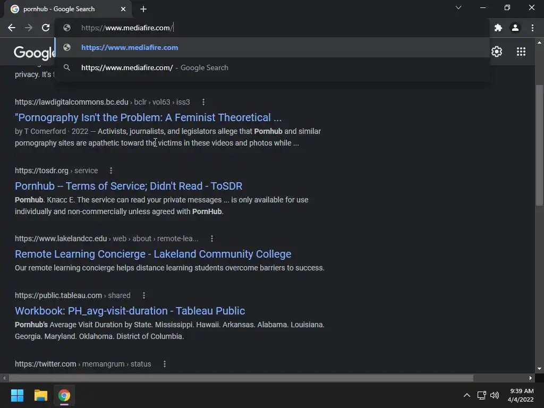544x408 pixels.
Task: Choose the mediafire.com Google Search suggestion
Action: 272,67
